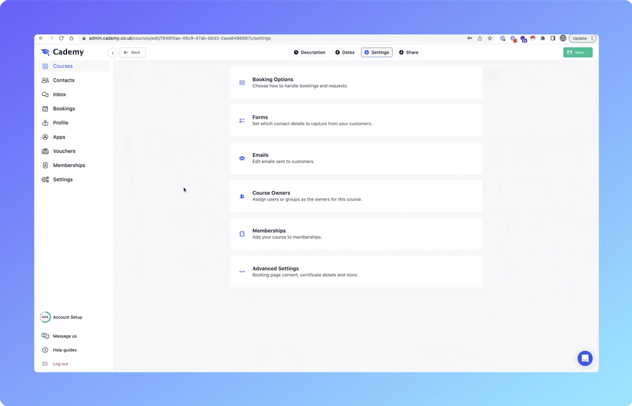Switch to the Dates tab
This screenshot has height=406, width=632.
pyautogui.click(x=345, y=52)
